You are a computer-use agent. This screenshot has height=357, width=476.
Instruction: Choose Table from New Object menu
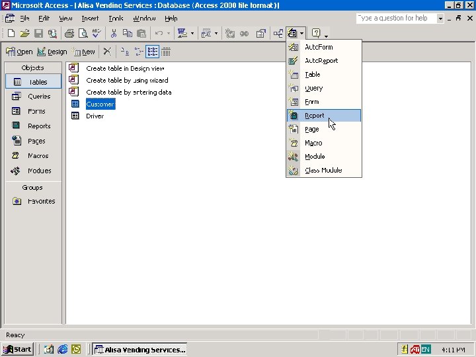pyautogui.click(x=324, y=74)
